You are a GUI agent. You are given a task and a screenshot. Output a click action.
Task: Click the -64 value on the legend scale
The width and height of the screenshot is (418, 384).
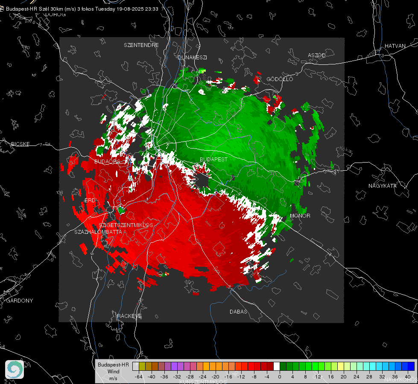(x=139, y=377)
